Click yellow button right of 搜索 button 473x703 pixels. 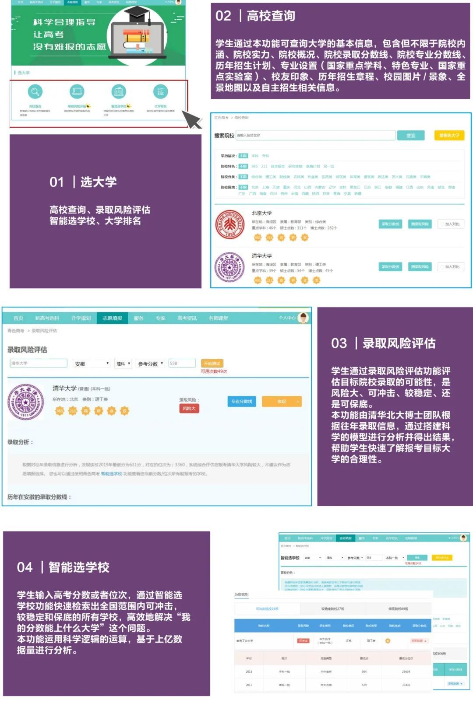449,136
